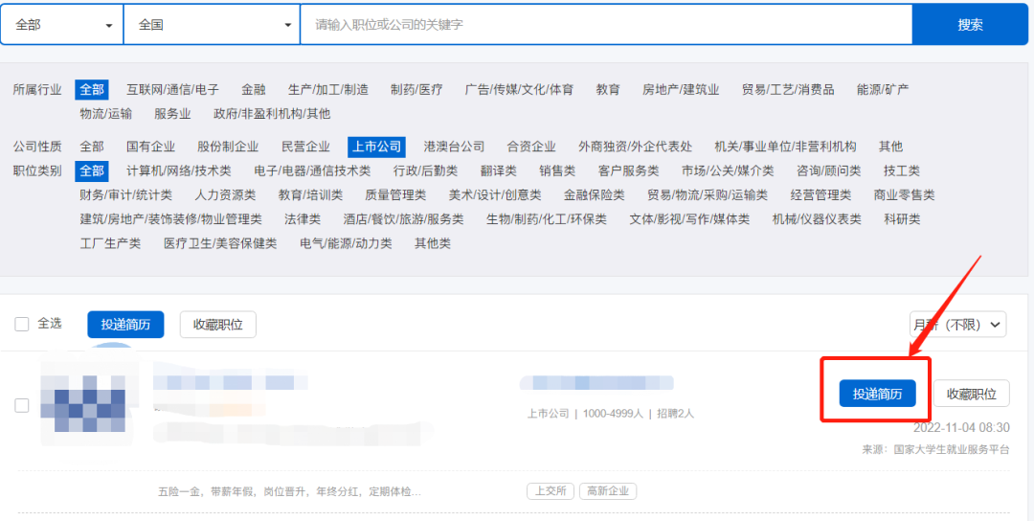Click the job keyword search input field
The height and width of the screenshot is (521, 1034).
tap(606, 25)
